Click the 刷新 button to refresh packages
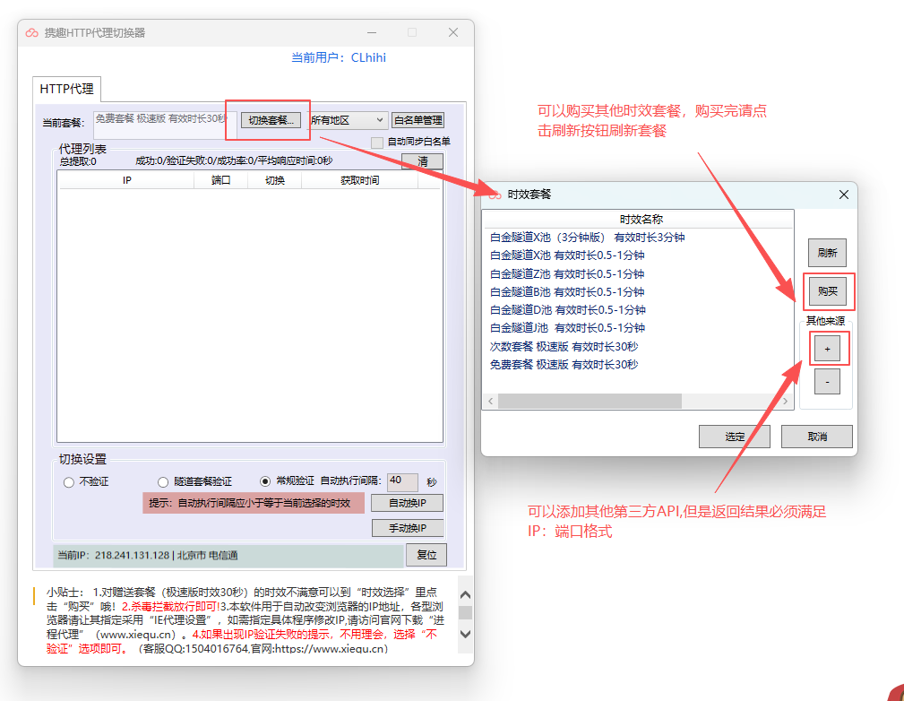 coord(826,252)
